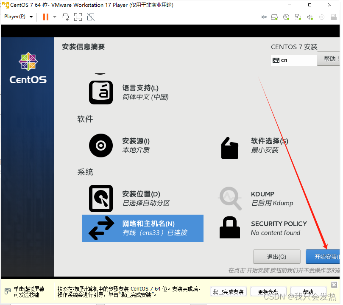Click the CD/DVD drive device icon

(286, 17)
